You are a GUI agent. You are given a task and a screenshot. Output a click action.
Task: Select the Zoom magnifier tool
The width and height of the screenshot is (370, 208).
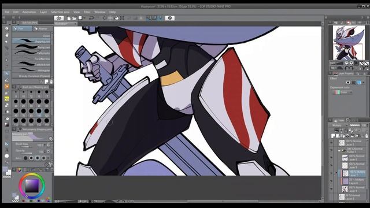tap(6, 28)
